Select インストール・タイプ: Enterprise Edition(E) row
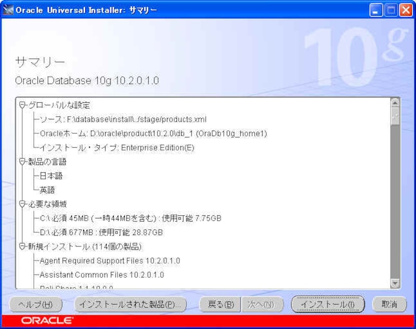The width and height of the screenshot is (416, 329). (116, 148)
